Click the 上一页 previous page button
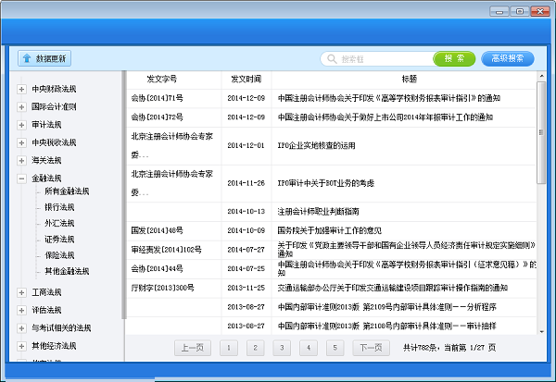 point(193,348)
